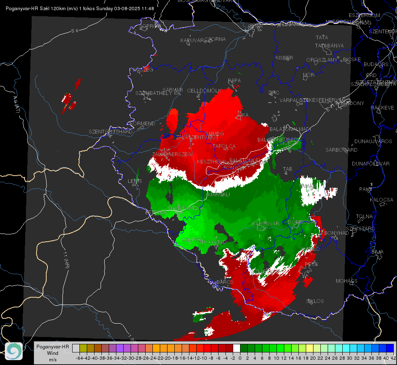Click the 'KORMEND' city label
The image size is (397, 365).
coord(142,123)
